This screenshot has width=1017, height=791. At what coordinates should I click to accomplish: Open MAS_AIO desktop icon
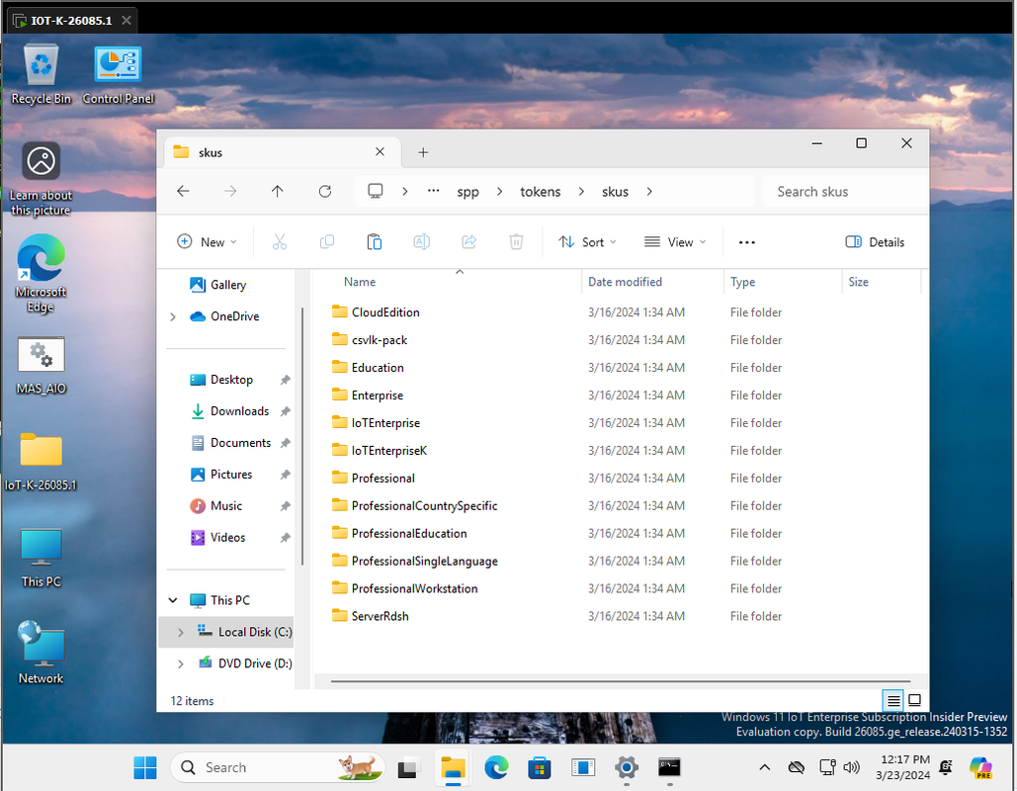[41, 366]
